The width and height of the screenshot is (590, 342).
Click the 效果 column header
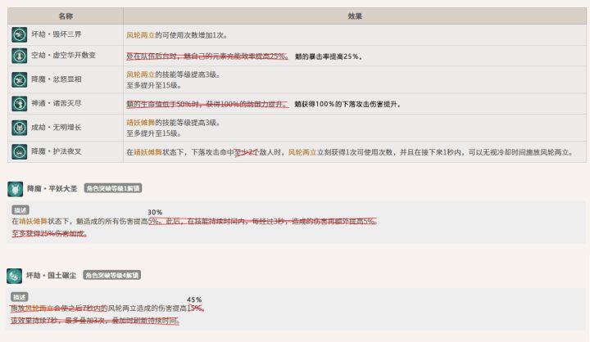point(355,16)
